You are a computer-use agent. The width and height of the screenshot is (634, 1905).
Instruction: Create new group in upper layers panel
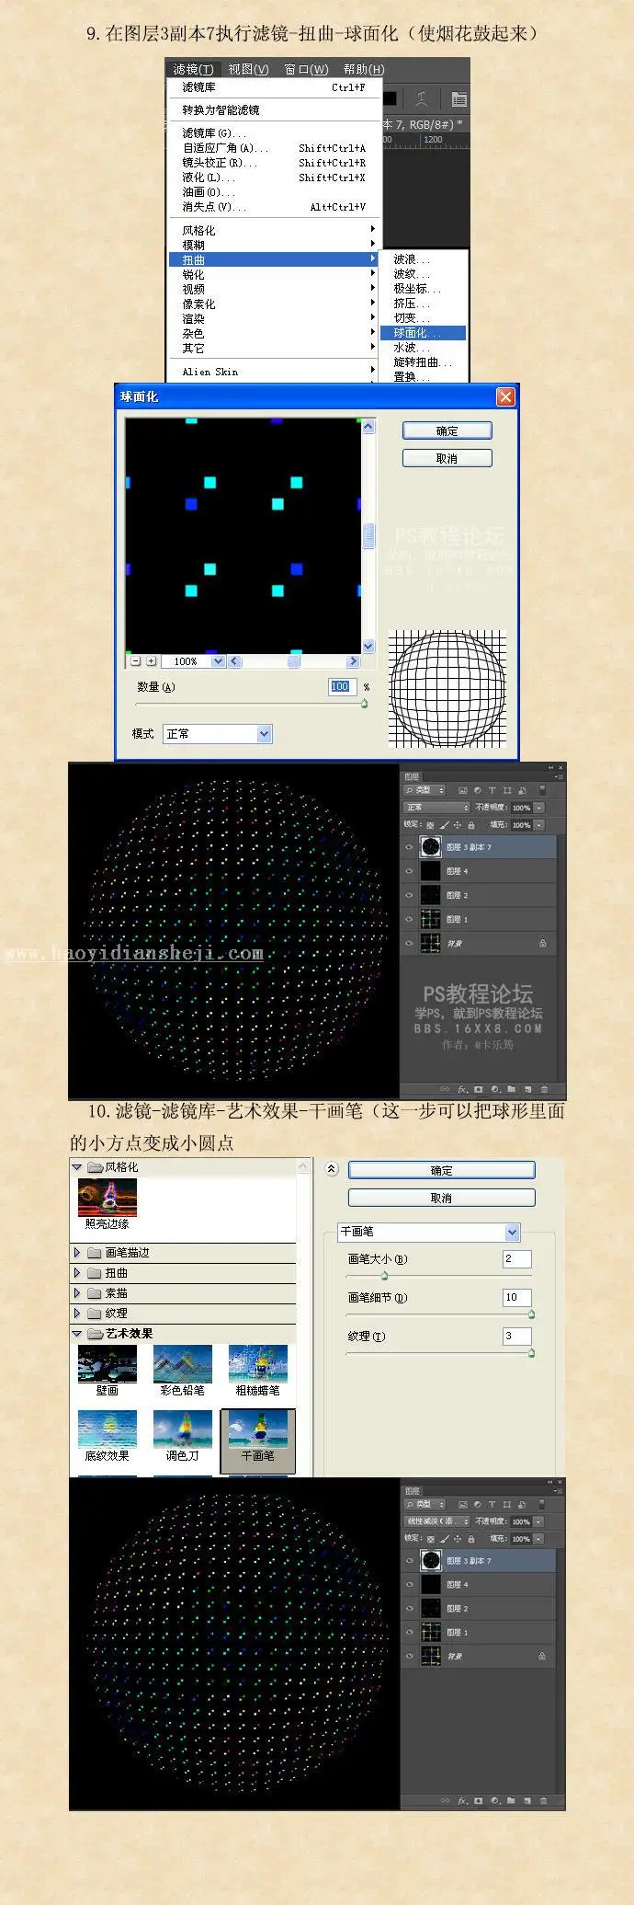(x=511, y=1089)
